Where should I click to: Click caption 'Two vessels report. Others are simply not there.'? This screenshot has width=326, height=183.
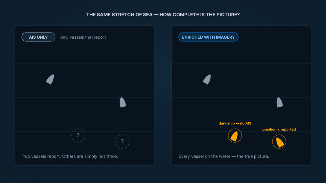coord(70,156)
